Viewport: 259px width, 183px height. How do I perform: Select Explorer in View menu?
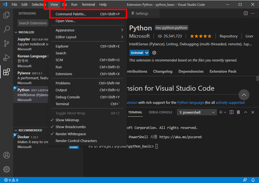pyautogui.click(x=88, y=46)
